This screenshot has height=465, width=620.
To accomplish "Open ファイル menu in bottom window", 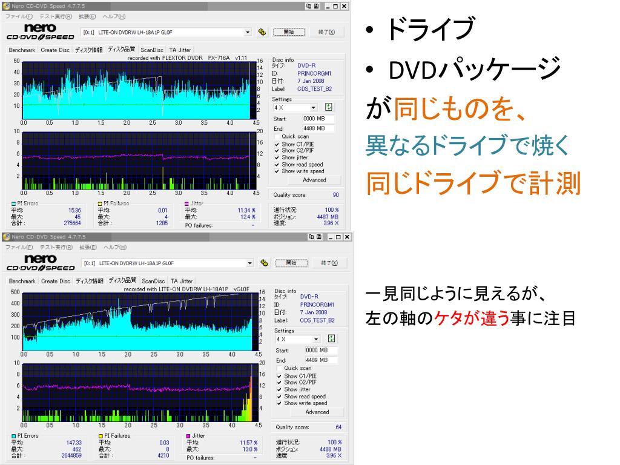I will point(19,247).
